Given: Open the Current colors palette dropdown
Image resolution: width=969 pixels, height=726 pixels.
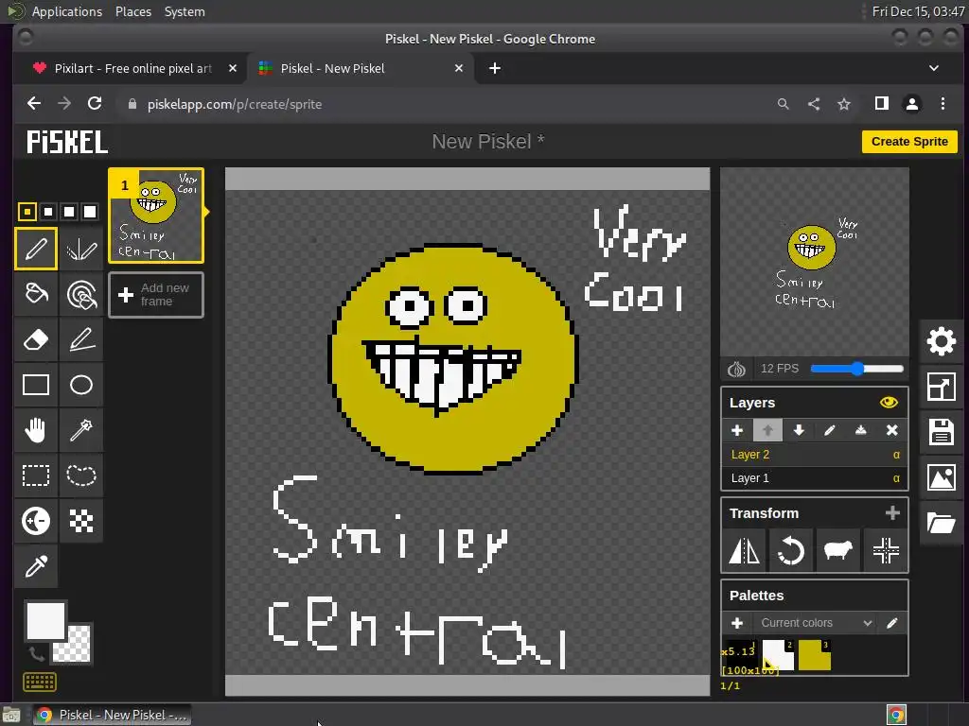Looking at the screenshot, I should coord(815,623).
